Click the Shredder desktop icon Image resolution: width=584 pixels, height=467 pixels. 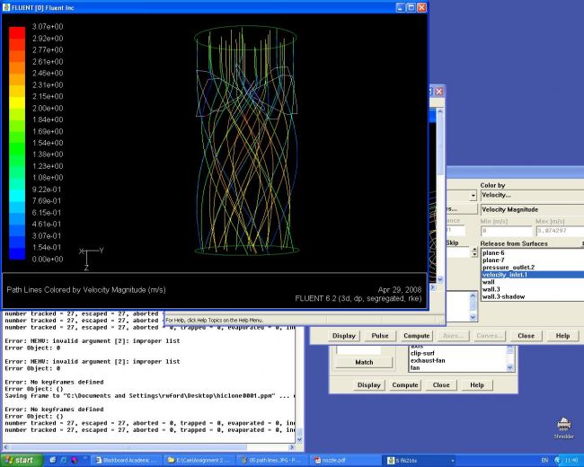[x=563, y=427]
